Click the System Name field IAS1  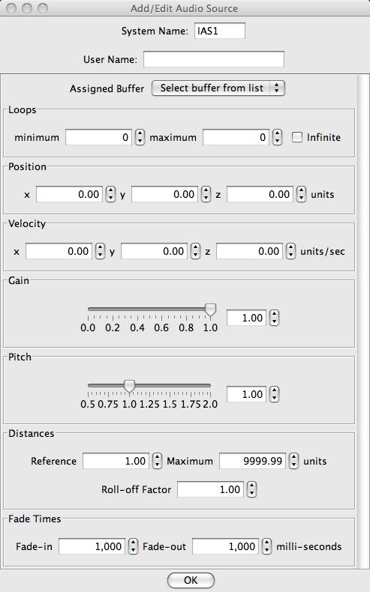pyautogui.click(x=220, y=31)
